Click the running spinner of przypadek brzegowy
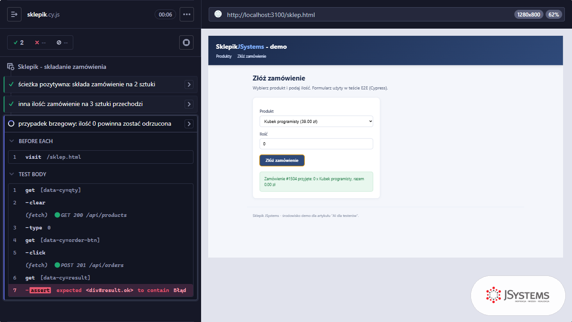Viewport: 572px width, 322px height. [12, 123]
